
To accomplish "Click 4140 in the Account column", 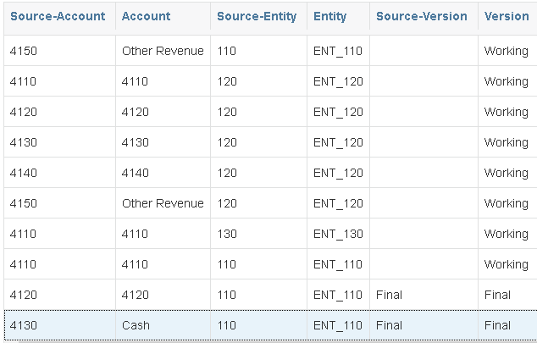I will [x=136, y=173].
